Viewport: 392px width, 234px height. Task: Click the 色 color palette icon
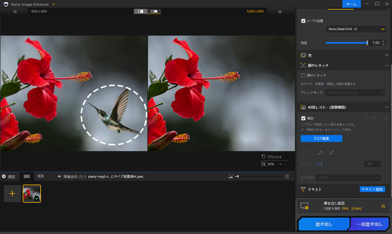[x=303, y=55]
